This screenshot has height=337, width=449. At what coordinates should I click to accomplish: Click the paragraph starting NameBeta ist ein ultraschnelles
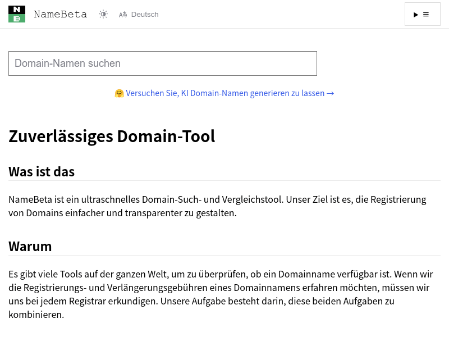pyautogui.click(x=217, y=206)
